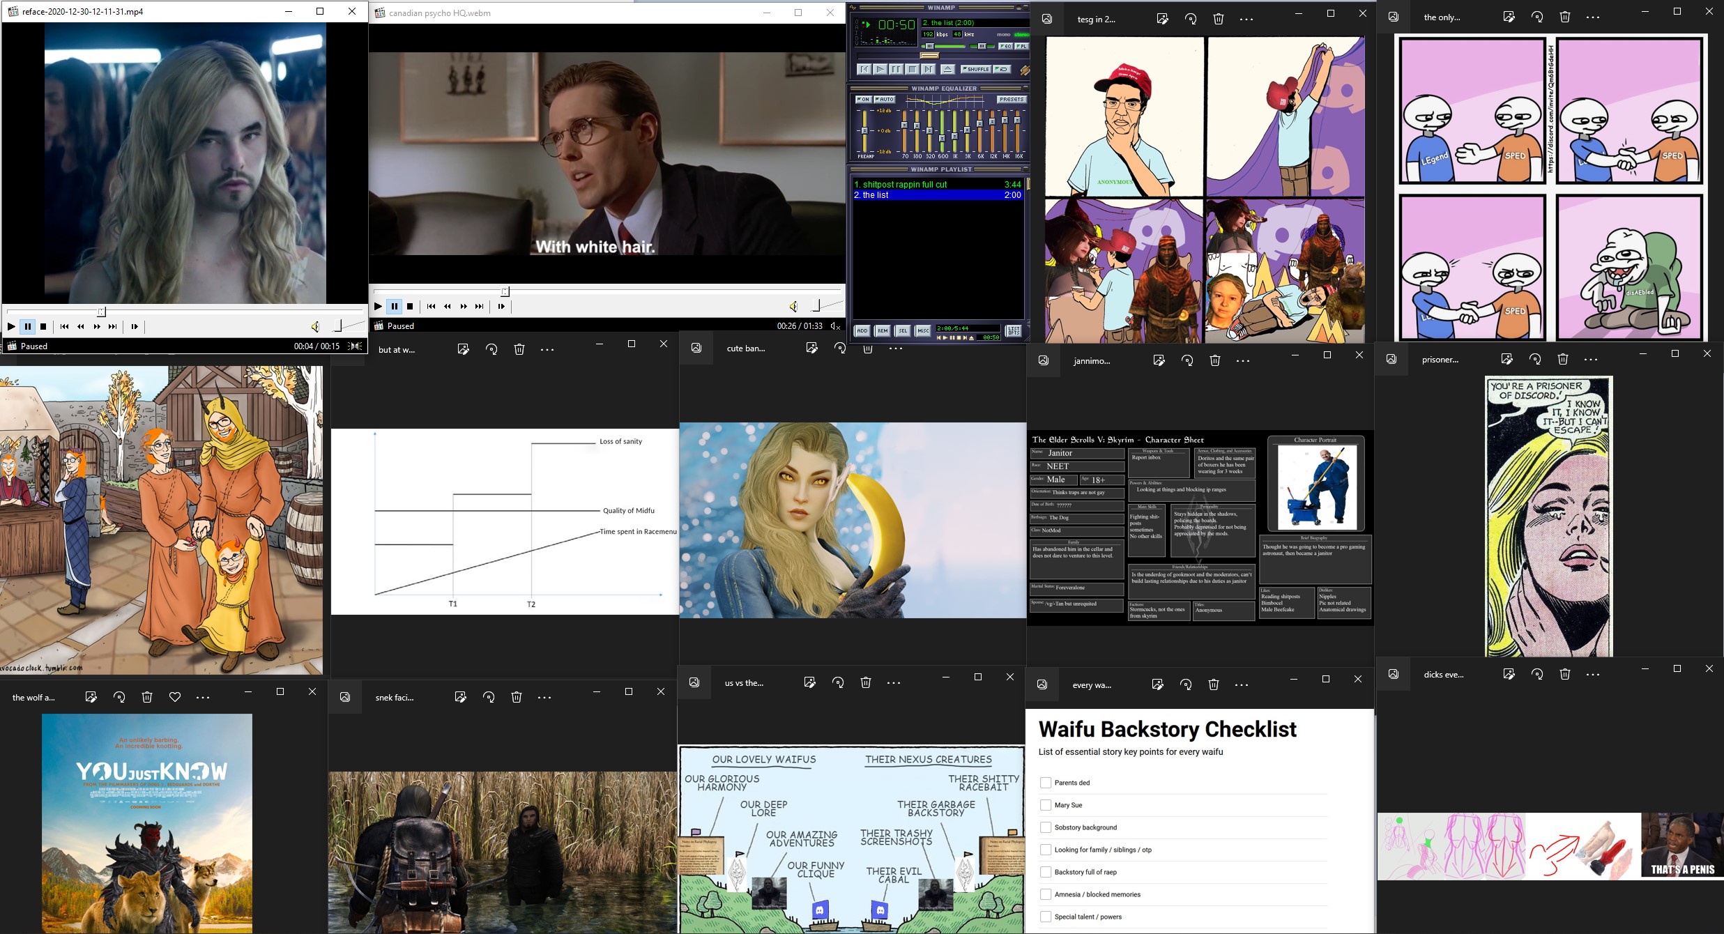Delete the image in but at w window
1724x934 pixels.
[x=519, y=349]
